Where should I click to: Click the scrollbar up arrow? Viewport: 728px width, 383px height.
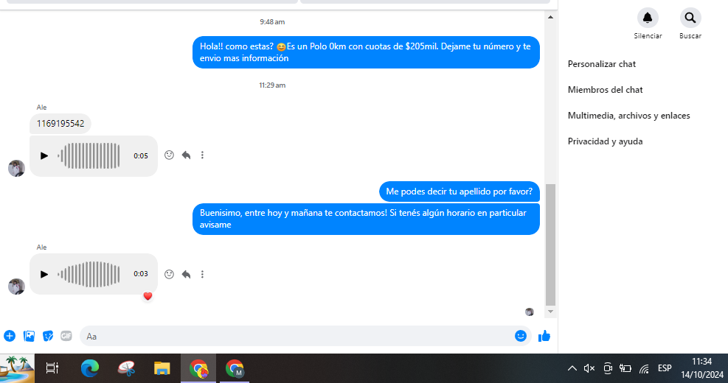551,17
